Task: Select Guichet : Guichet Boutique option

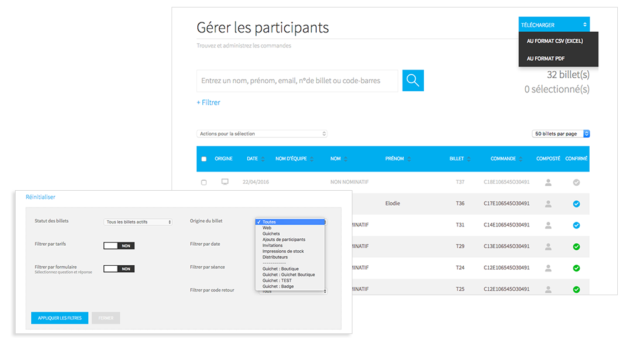Action: 289,275
